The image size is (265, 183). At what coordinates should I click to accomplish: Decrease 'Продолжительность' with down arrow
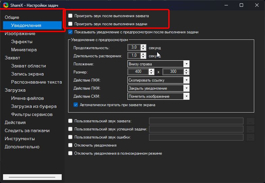tap(143, 49)
